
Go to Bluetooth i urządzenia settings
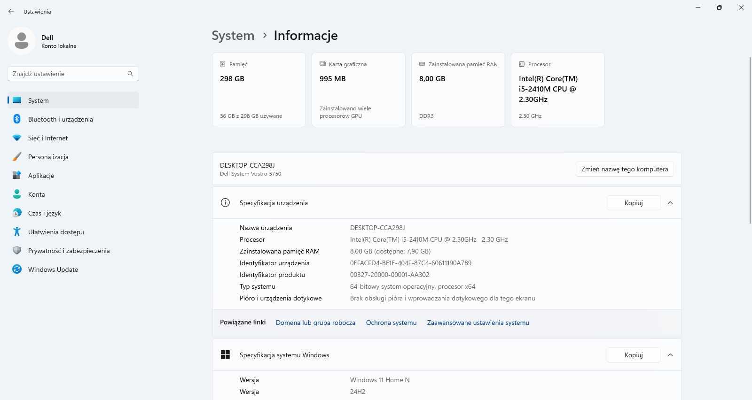73,119
